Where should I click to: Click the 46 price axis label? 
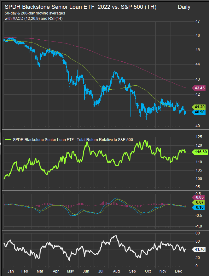[198, 36]
